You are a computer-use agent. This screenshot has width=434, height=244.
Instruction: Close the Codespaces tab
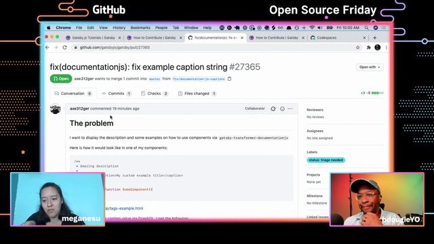364,38
